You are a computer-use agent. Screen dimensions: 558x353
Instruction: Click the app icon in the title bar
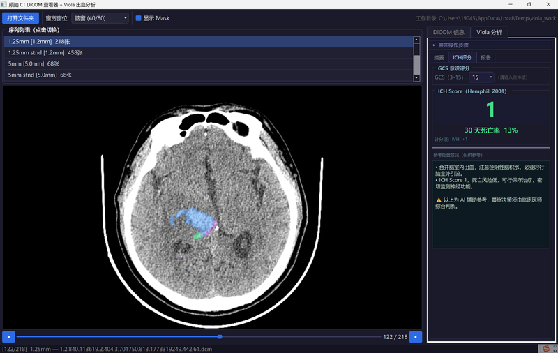[x=4, y=4]
